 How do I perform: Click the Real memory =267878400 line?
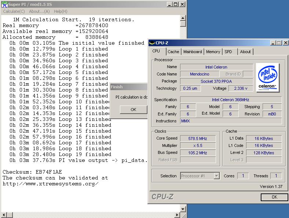click(55, 25)
